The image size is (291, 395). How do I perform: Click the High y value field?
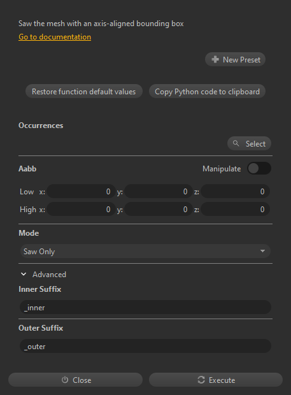(159, 210)
